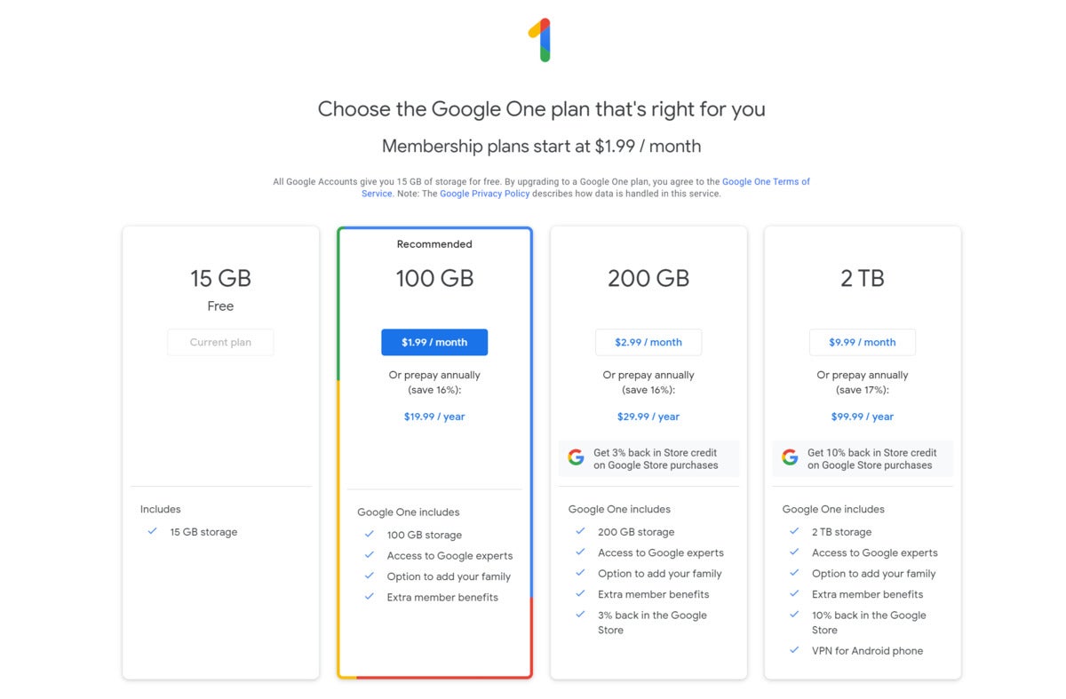Viewport: 1066px width, 699px height.
Task: Click checkmark beside 2 TB storage
Action: tap(794, 531)
